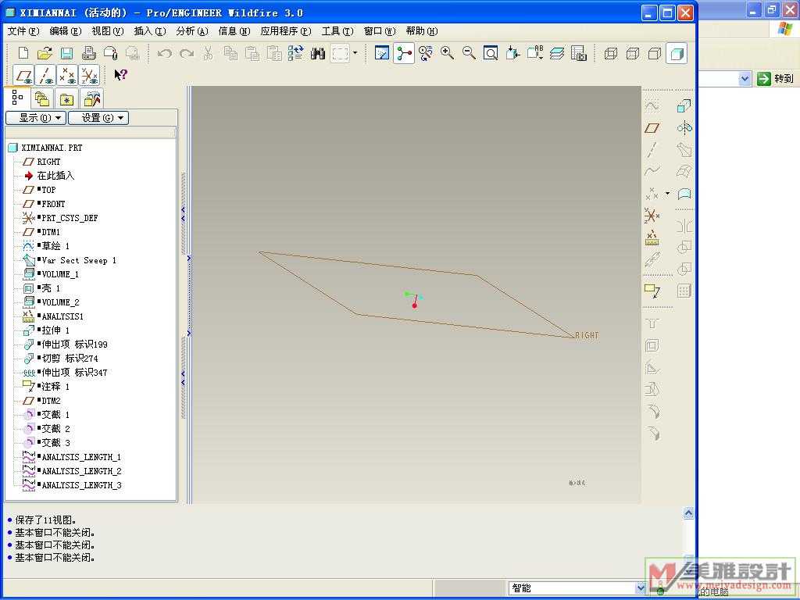800x600 pixels.
Task: Click the reorient view icon
Action: click(x=513, y=53)
